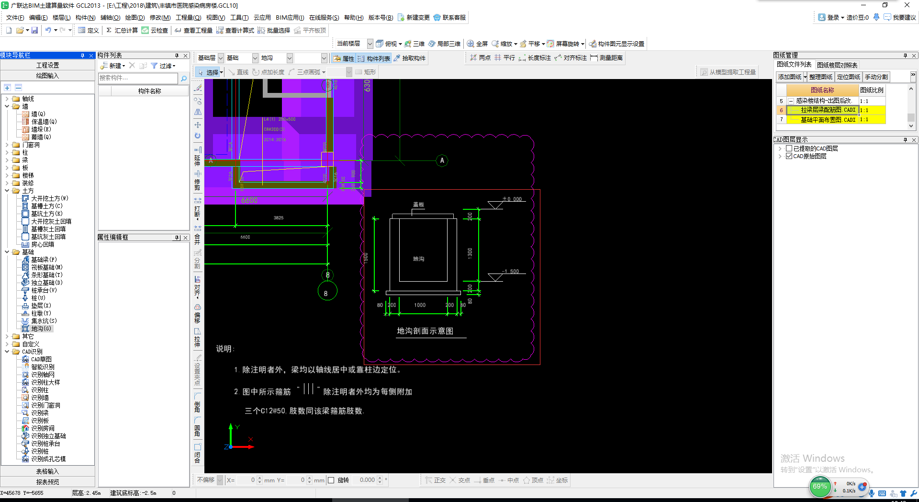
Task: Toggle 交点 intersection snap
Action: 459,480
